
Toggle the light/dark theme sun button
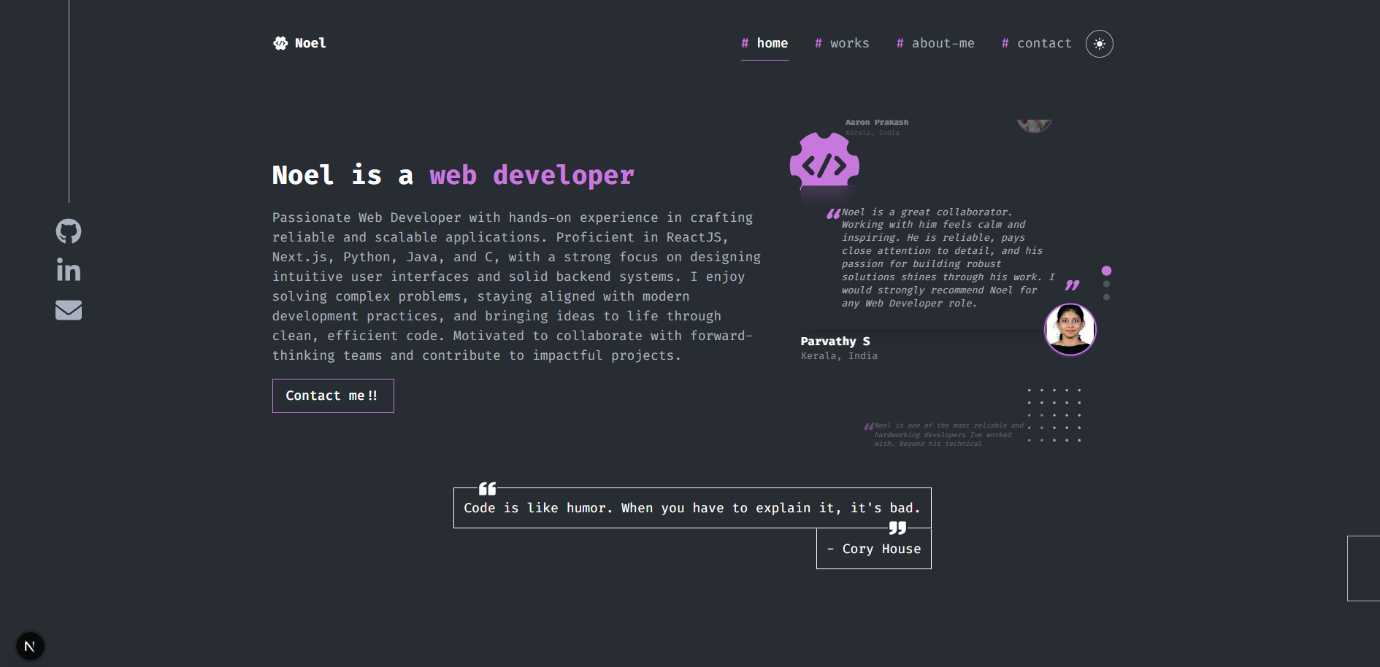point(1099,44)
